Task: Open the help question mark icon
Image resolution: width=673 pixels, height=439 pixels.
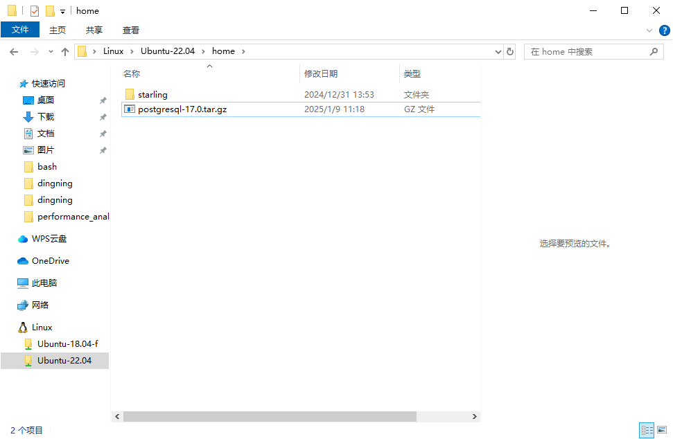Action: 664,30
